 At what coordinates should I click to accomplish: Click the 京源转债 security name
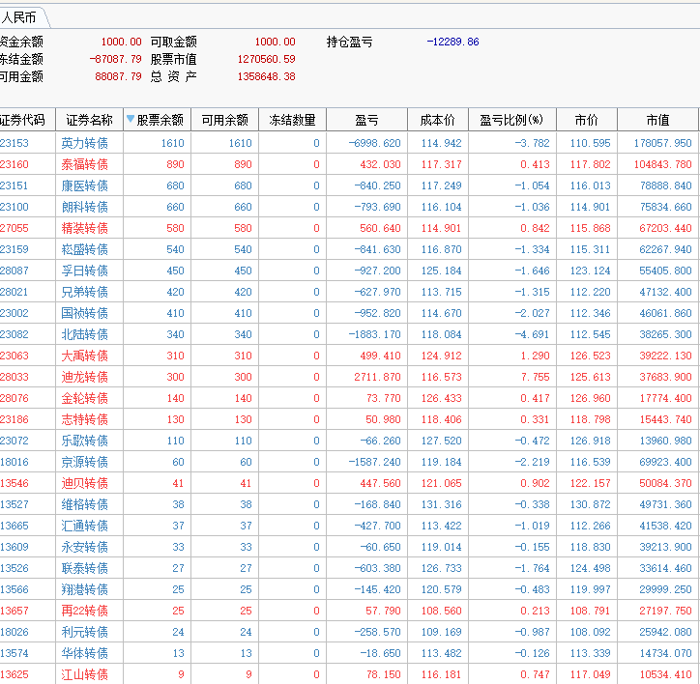tap(85, 462)
